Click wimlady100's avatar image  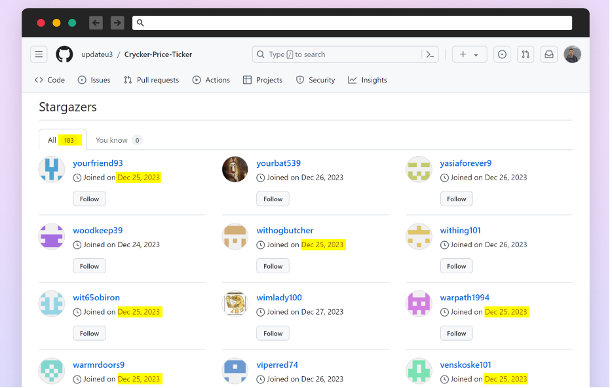click(x=235, y=303)
